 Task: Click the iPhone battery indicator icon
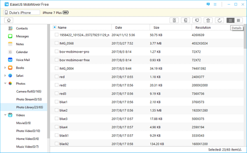point(66,12)
